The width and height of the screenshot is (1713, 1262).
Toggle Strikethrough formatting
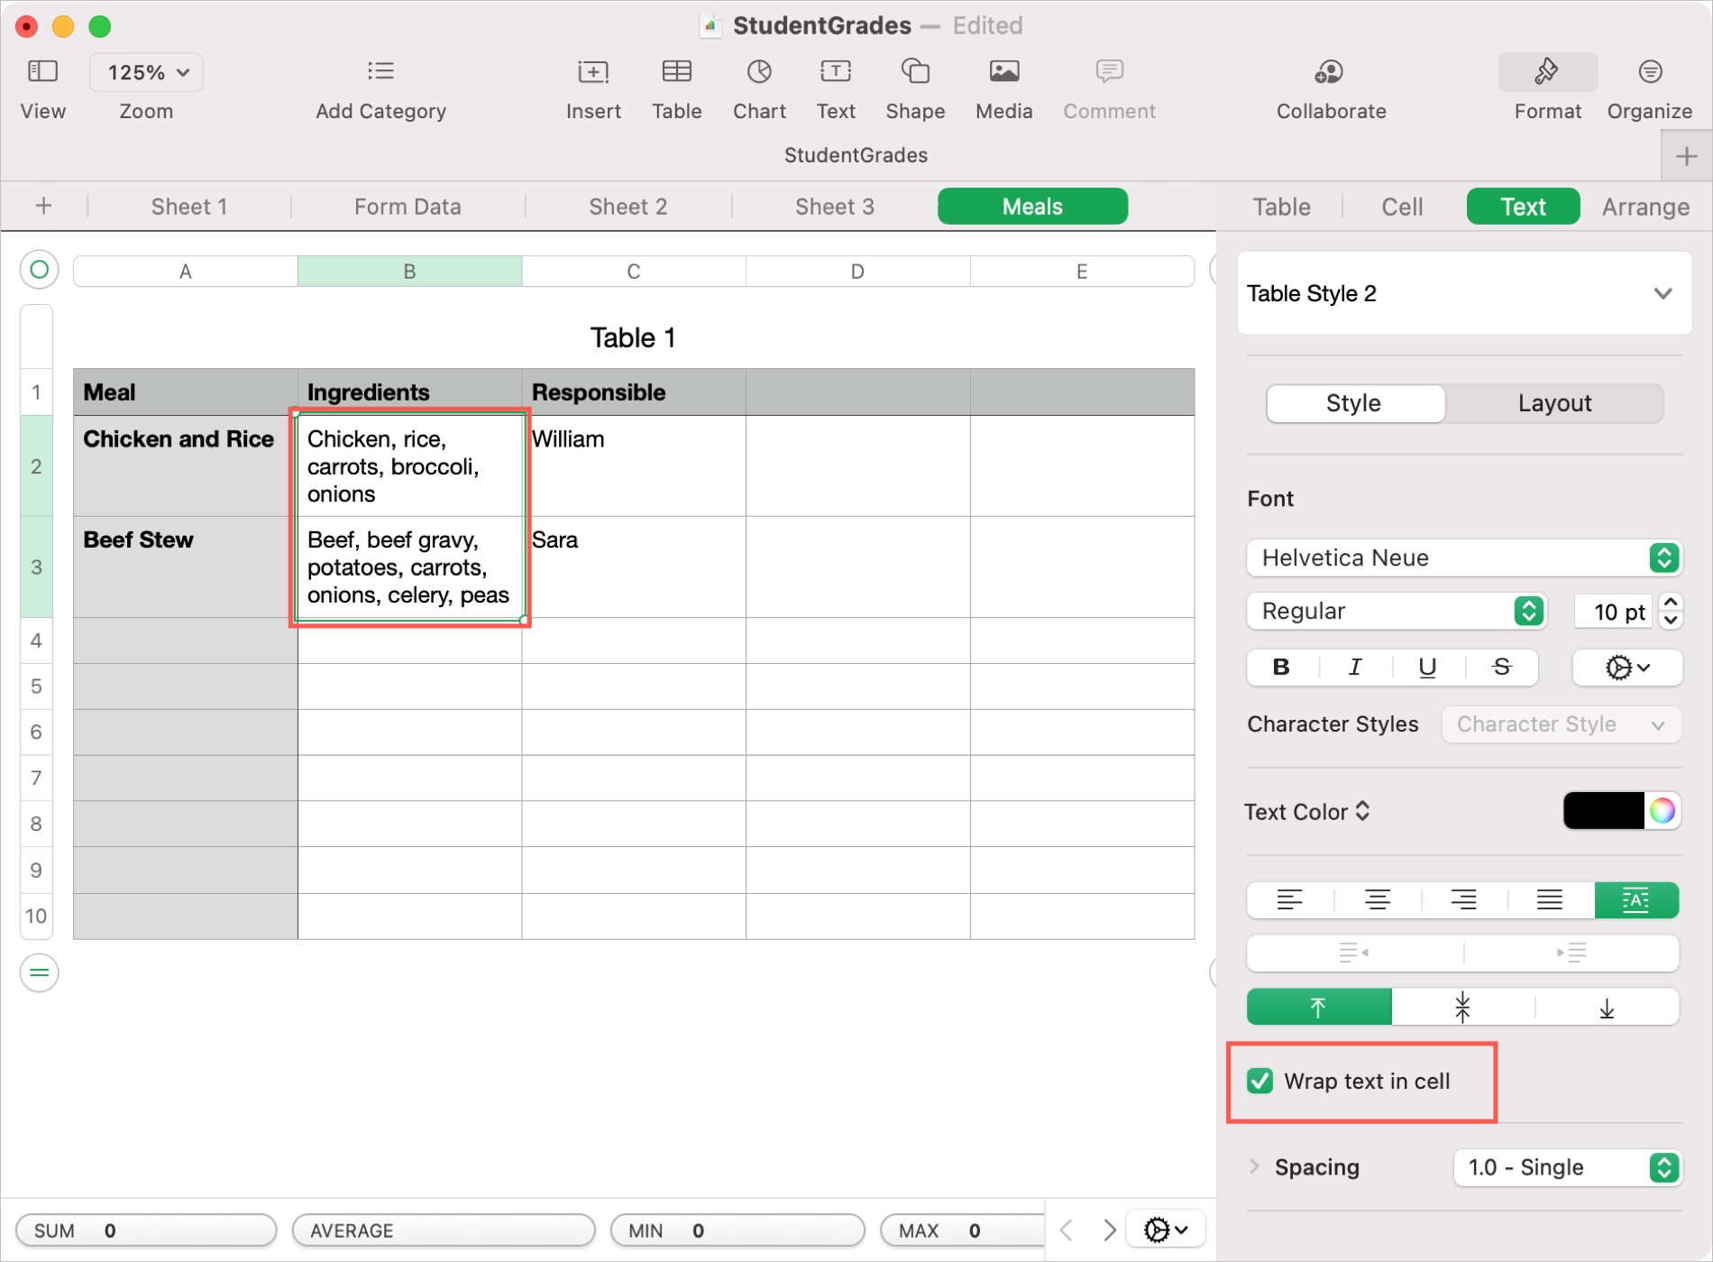click(1502, 668)
